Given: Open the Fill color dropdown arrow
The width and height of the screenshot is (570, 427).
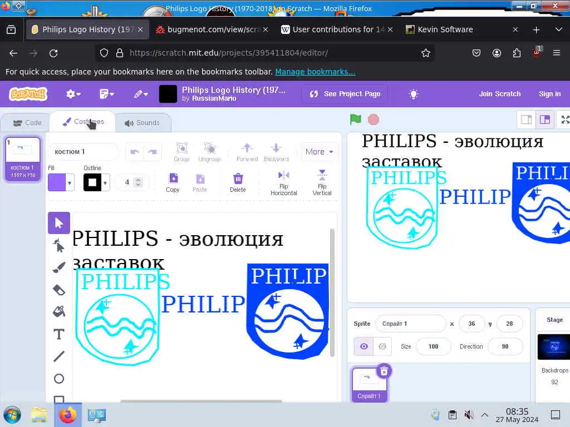Looking at the screenshot, I should 70,182.
